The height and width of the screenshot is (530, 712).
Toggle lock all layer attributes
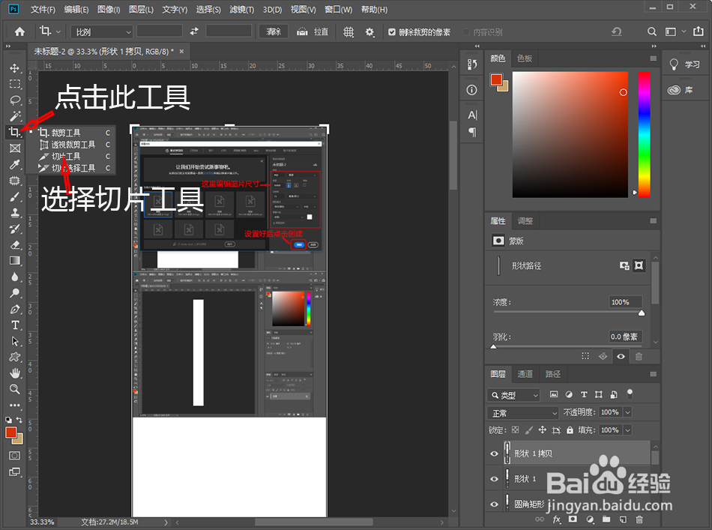tap(570, 430)
